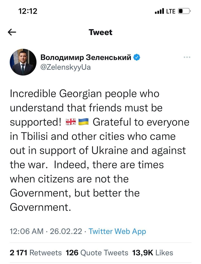Tap the Tweet header title
201x264 pixels.
tap(100, 32)
